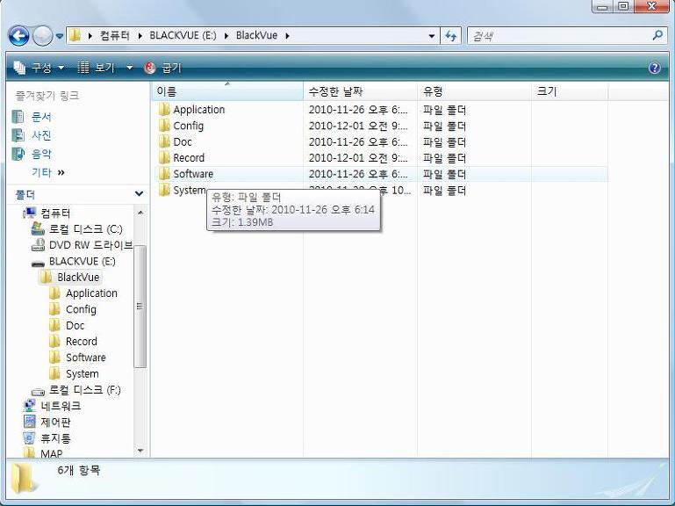
Task: Select 컴퓨터 in the address path
Action: [114, 35]
